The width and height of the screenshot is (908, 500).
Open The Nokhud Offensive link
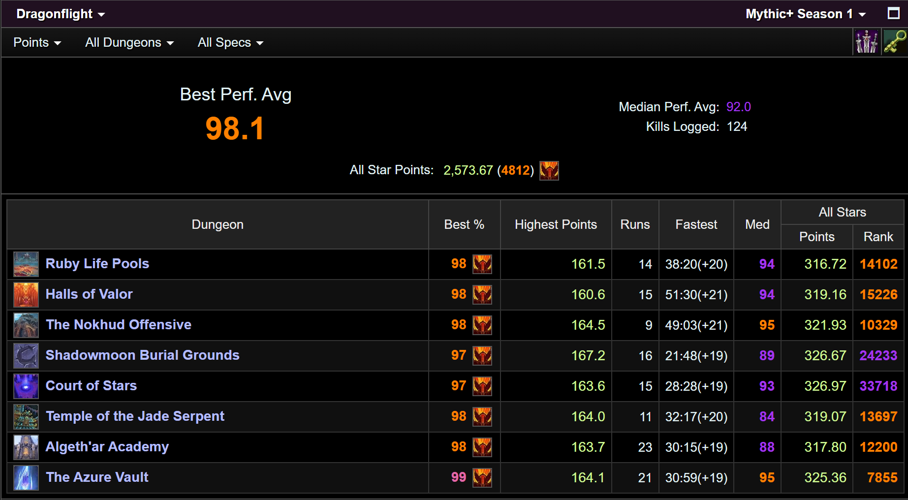point(119,325)
